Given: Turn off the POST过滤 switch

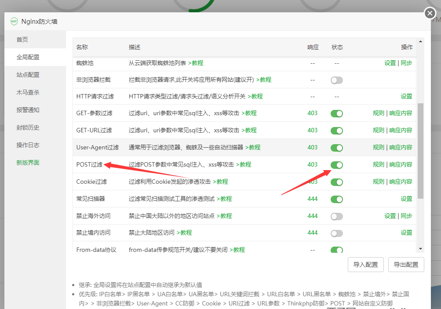Looking at the screenshot, I should tap(336, 165).
